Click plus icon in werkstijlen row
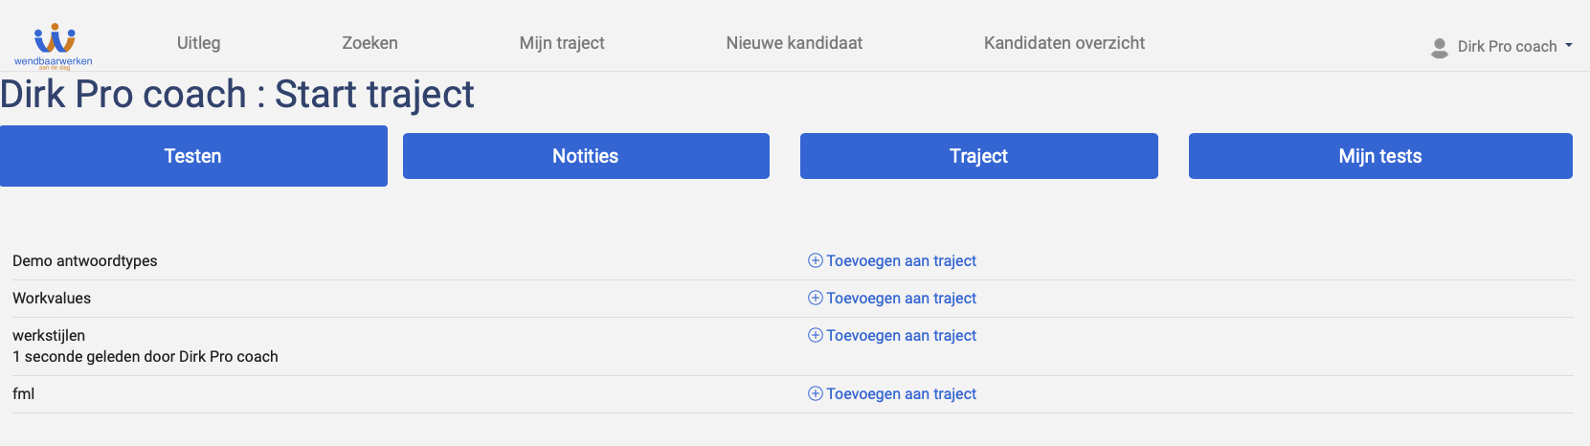 (x=816, y=335)
